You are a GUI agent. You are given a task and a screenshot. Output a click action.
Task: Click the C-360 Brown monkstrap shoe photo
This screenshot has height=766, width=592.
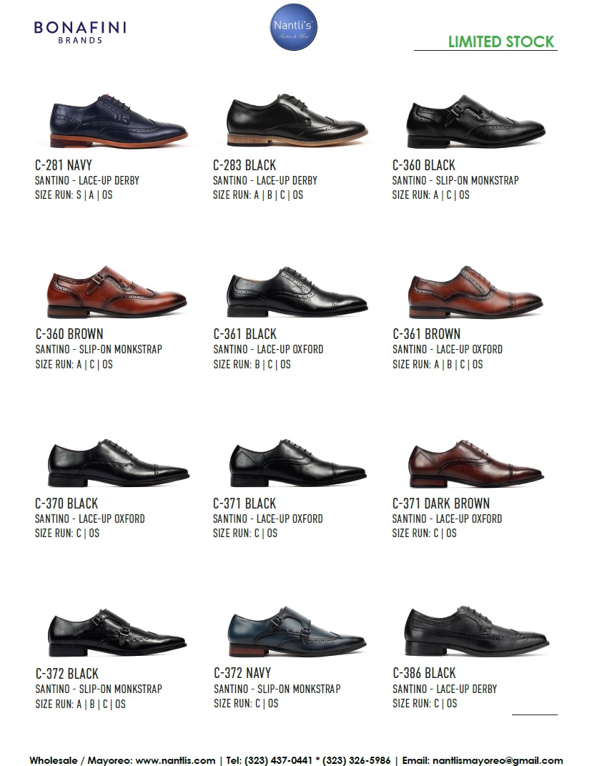point(117,292)
